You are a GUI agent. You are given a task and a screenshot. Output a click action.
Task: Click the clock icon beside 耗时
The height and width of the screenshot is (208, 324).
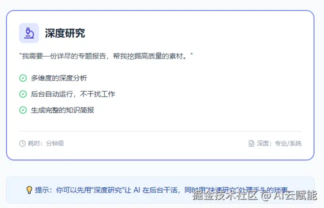coord(22,143)
